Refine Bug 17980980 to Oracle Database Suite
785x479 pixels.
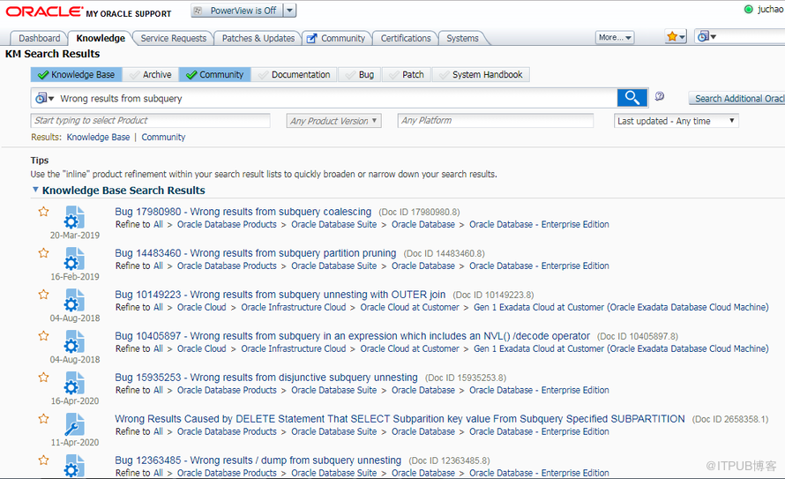coord(334,225)
